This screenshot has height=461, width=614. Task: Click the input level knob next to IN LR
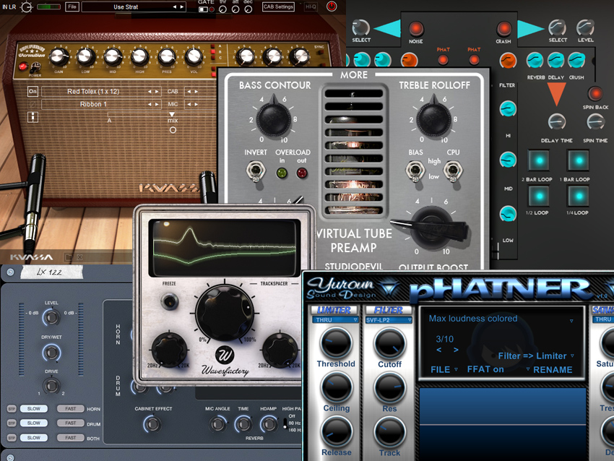pos(26,7)
